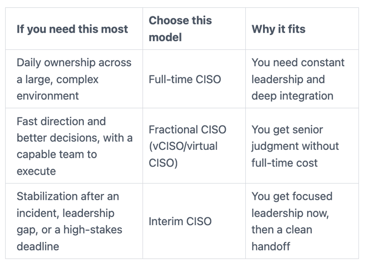This screenshot has width=368, height=265.
Task: Click the "If you need this most" header
Action: (x=72, y=29)
